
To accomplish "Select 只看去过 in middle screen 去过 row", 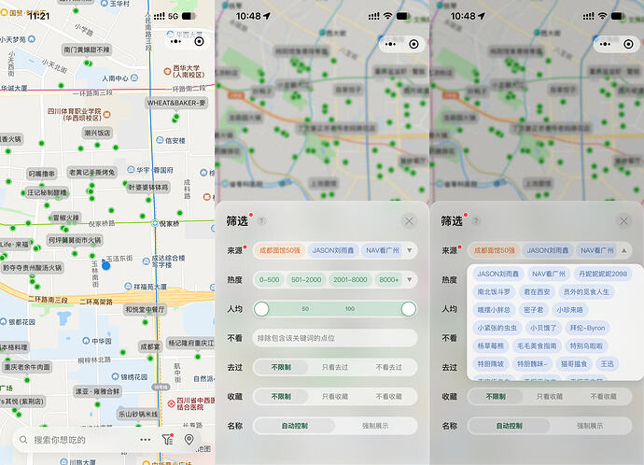I will click(335, 367).
